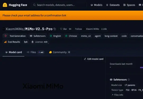Image resolution: width=143 pixels, height=99 pixels.
Task: Click the Edit model card button
Action: (x=94, y=59)
